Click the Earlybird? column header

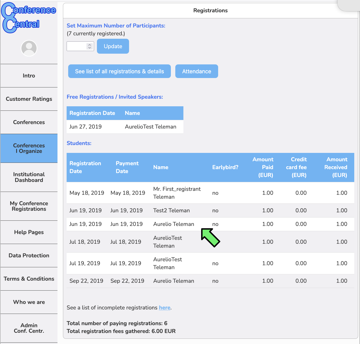click(x=225, y=167)
